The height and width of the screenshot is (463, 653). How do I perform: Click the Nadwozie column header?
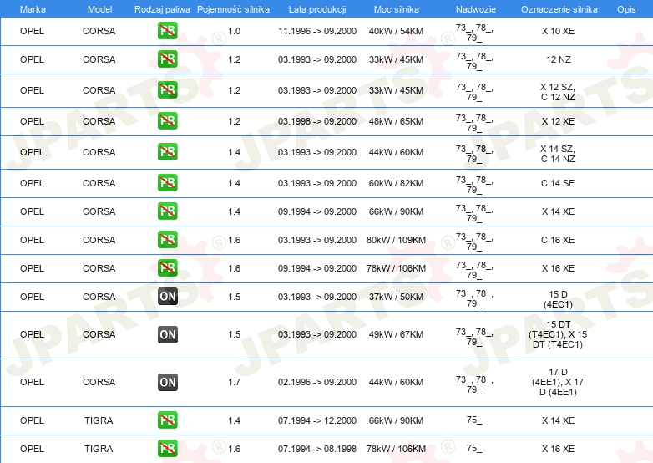point(476,9)
